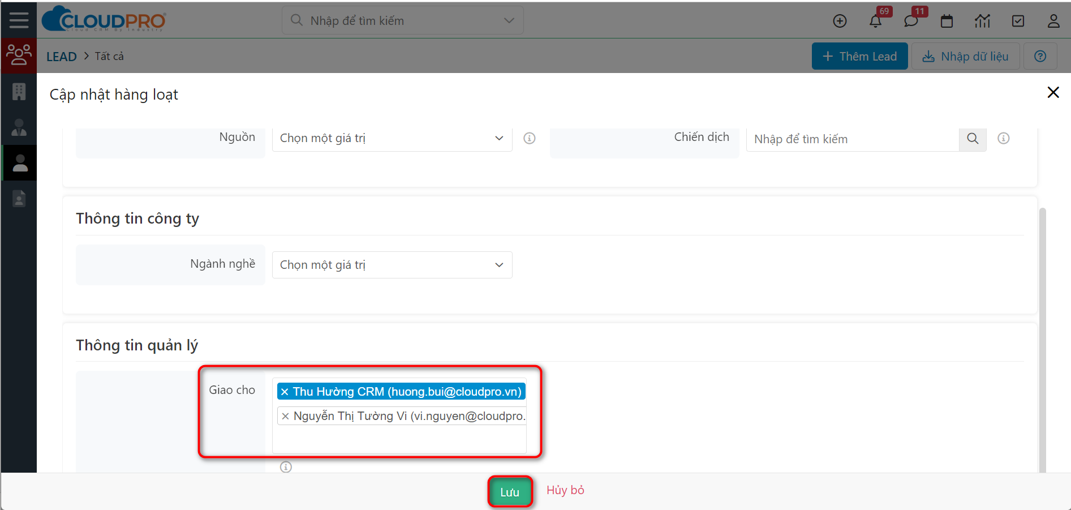Click the Chiến dịch search magnifier button
The width and height of the screenshot is (1071, 510).
[973, 139]
